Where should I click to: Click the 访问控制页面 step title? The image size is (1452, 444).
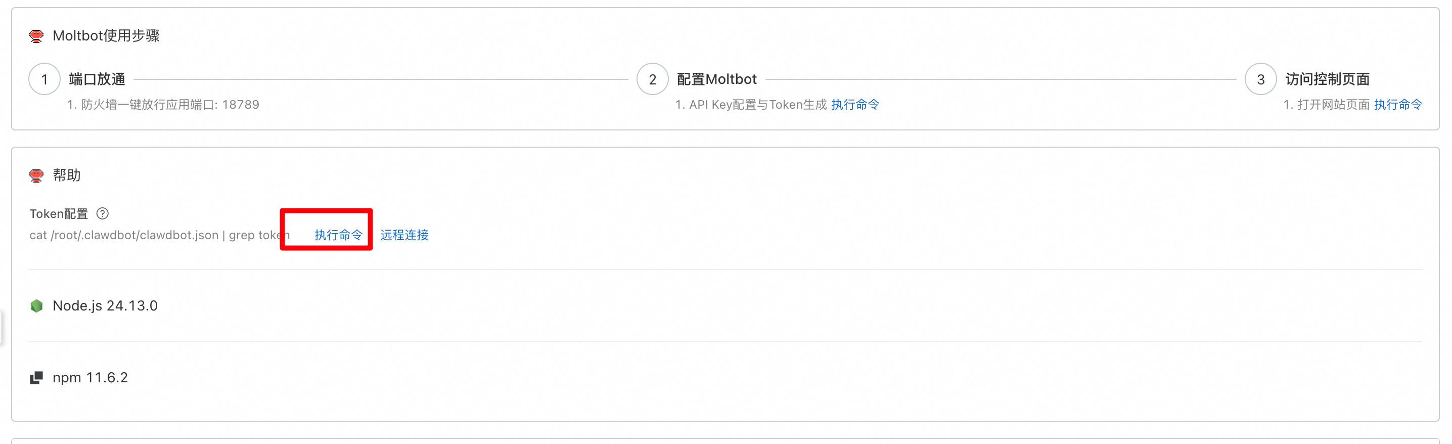click(x=1328, y=79)
